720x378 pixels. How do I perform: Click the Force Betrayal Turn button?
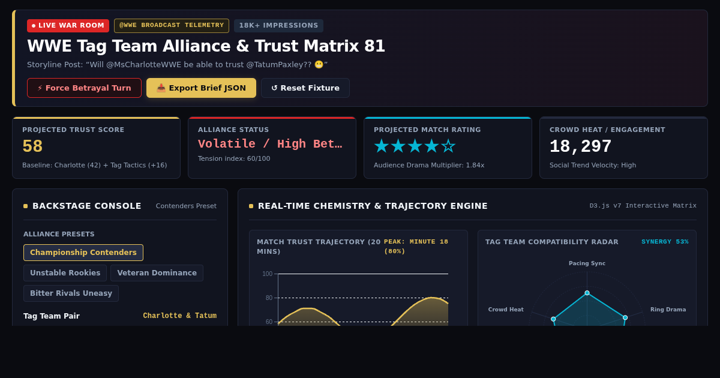tap(84, 88)
